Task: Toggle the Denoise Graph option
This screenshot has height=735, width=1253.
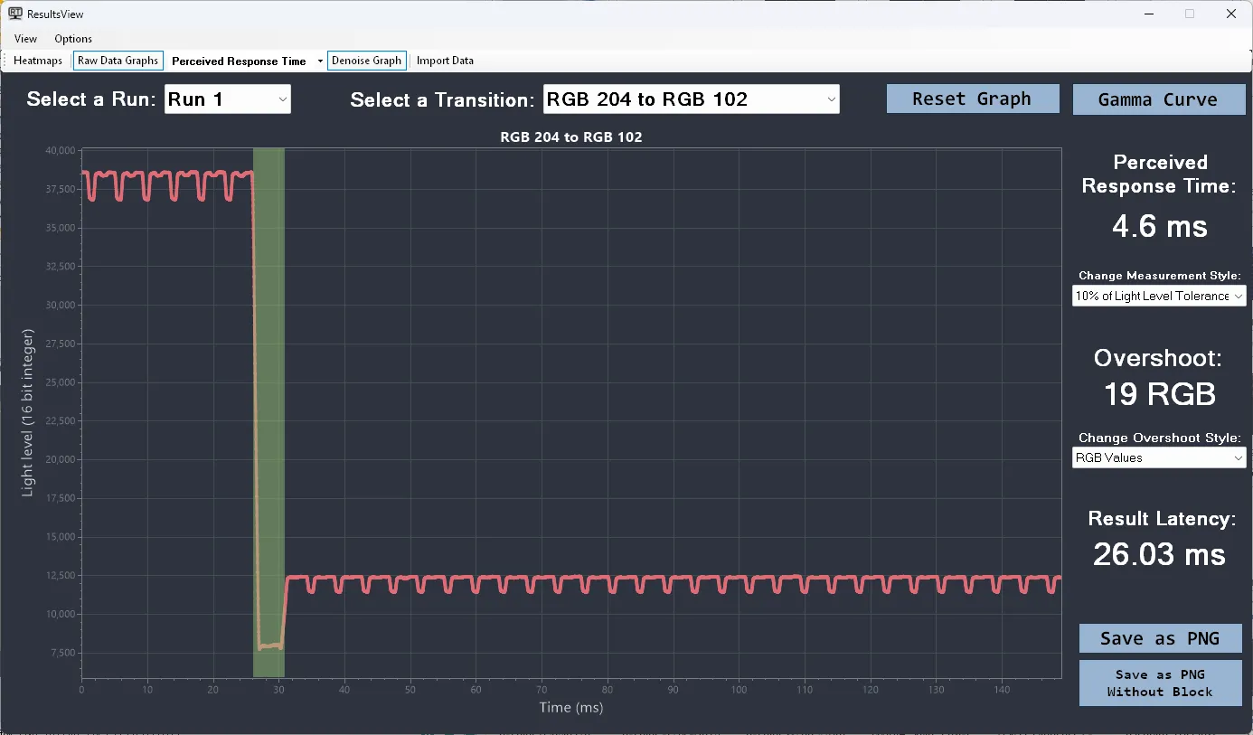Action: coord(366,61)
